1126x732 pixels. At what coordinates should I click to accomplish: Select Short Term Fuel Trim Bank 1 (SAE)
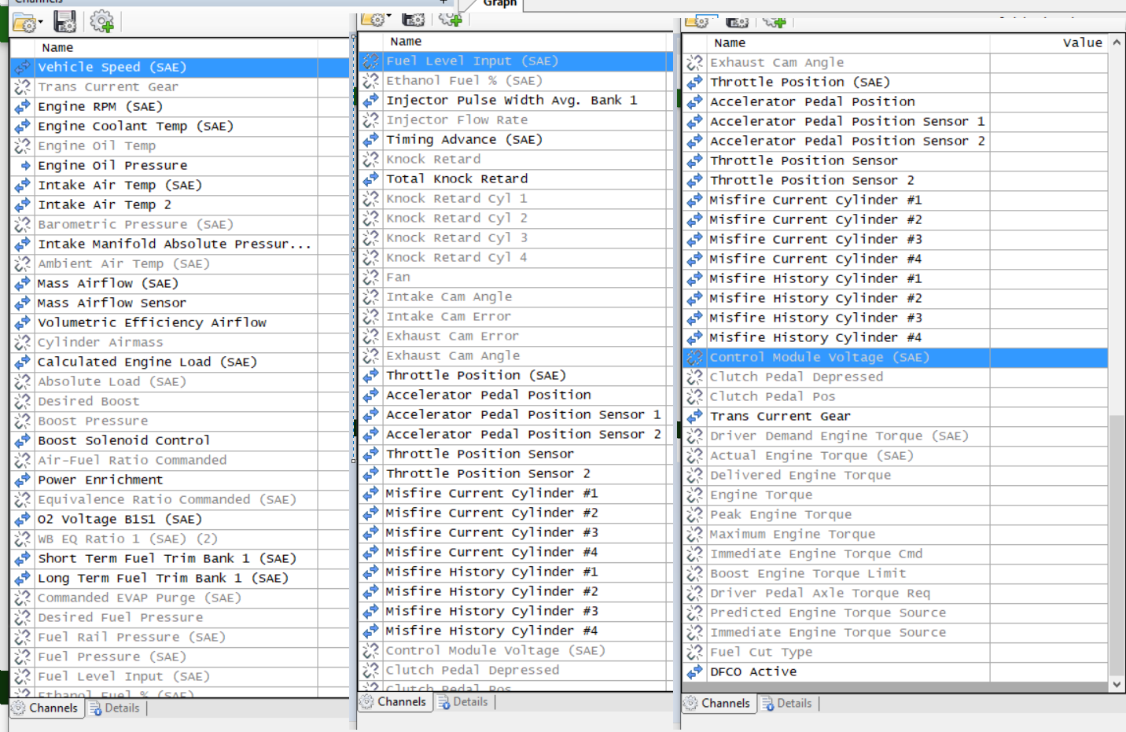(x=179, y=559)
